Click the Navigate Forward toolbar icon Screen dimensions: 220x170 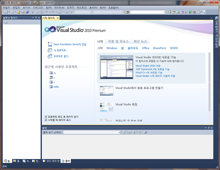coord(66,12)
